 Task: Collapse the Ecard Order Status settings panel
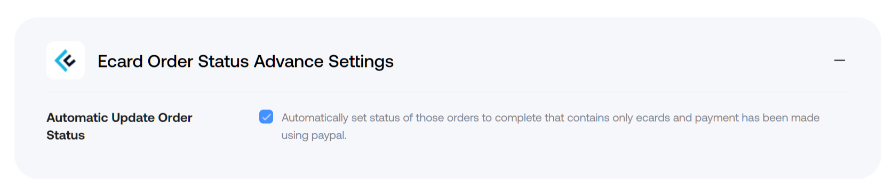(x=839, y=61)
